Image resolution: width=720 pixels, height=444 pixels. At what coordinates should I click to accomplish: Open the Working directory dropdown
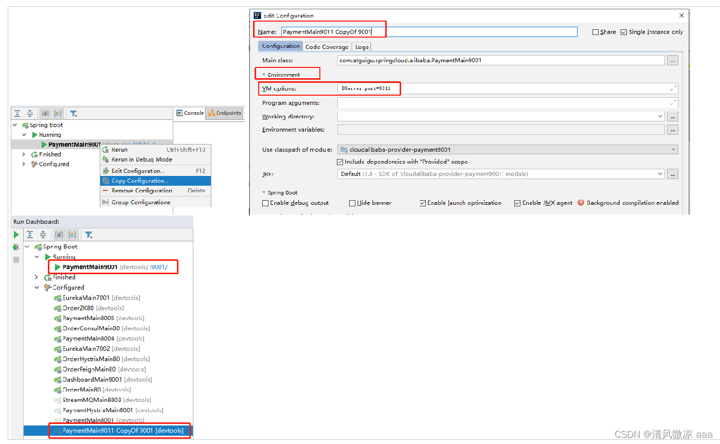(660, 117)
